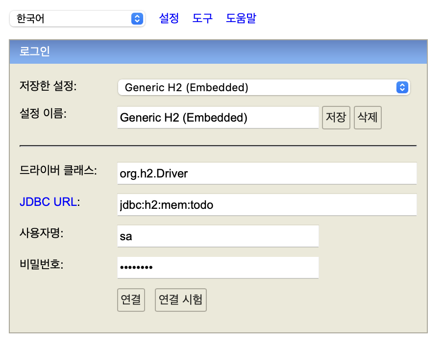Click the 로그인 panel header text

click(34, 51)
